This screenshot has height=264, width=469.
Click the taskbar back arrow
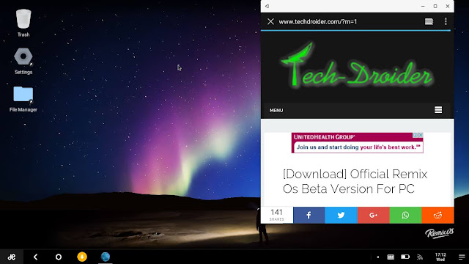35,257
